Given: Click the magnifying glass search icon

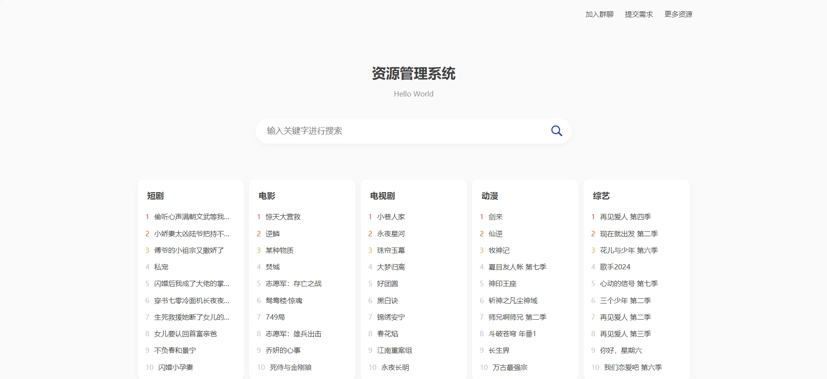Looking at the screenshot, I should (556, 131).
